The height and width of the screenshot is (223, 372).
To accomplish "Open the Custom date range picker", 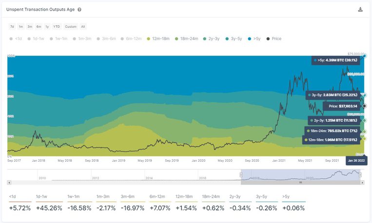I will pos(71,26).
